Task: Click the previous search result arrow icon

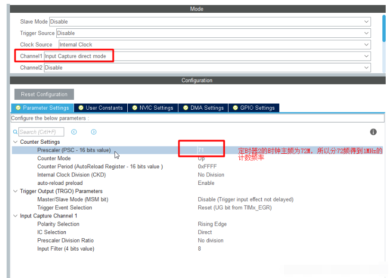Action: (x=74, y=132)
